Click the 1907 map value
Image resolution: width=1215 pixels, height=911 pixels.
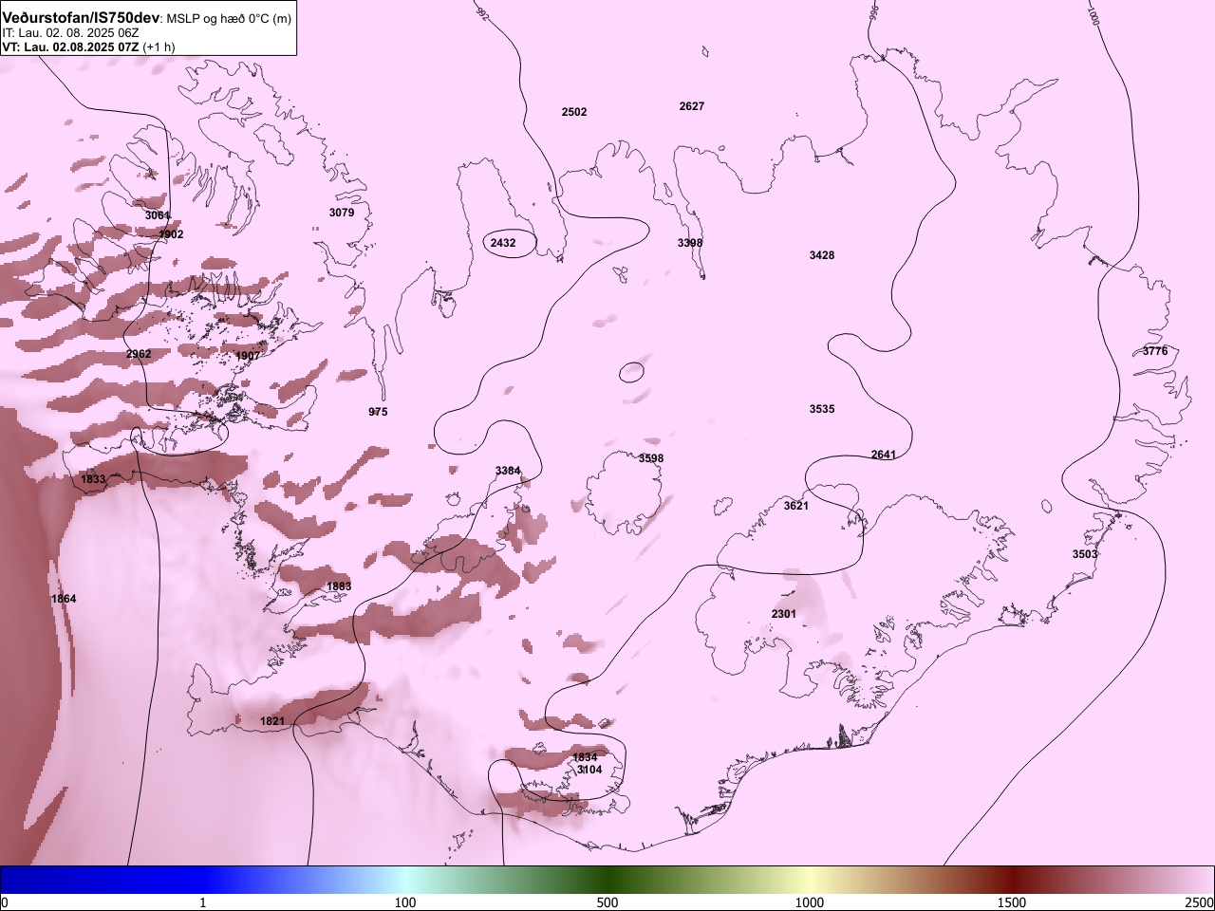(248, 356)
